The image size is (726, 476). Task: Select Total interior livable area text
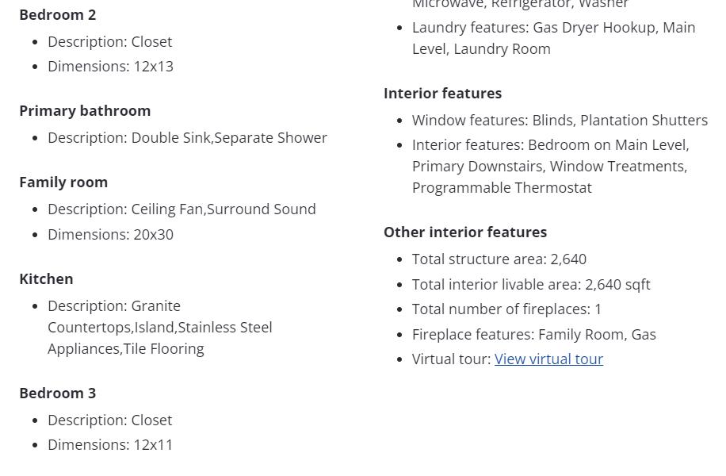coord(531,285)
